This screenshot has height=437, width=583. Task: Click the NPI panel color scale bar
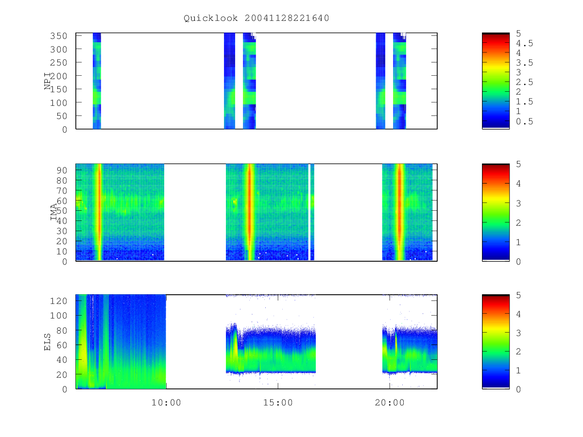[496, 81]
